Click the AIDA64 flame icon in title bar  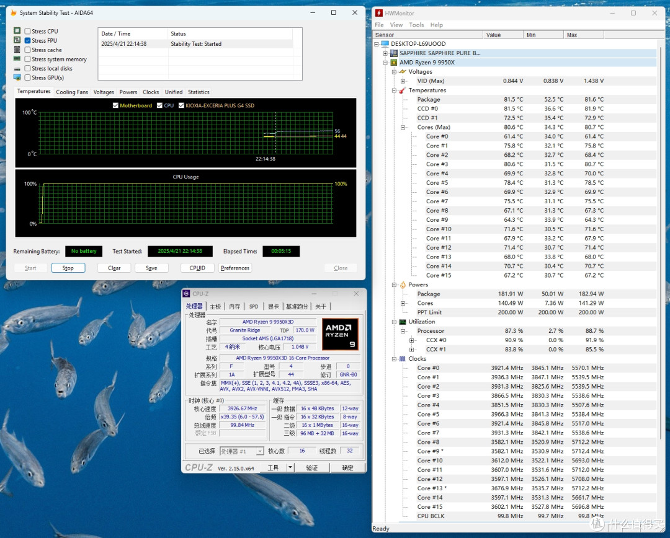coord(13,13)
